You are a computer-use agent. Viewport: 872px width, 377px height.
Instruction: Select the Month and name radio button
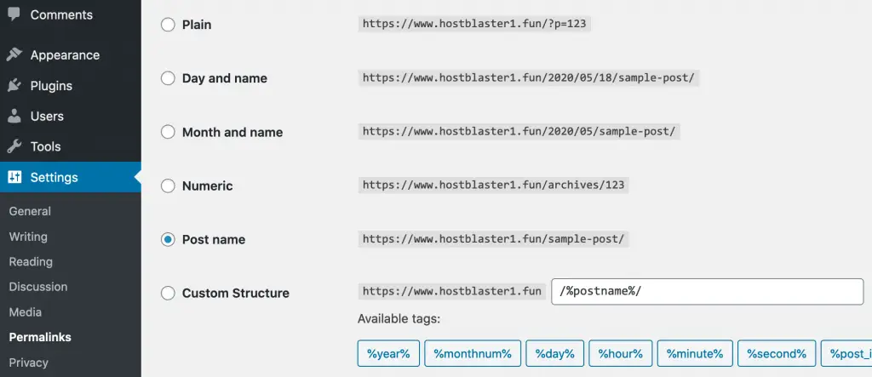click(168, 132)
